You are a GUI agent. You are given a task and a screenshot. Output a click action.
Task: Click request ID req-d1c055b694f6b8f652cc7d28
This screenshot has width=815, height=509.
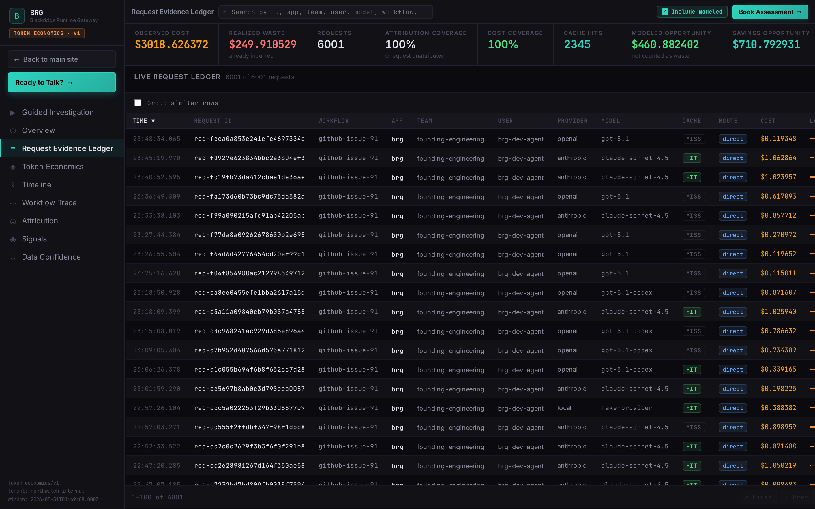(249, 370)
